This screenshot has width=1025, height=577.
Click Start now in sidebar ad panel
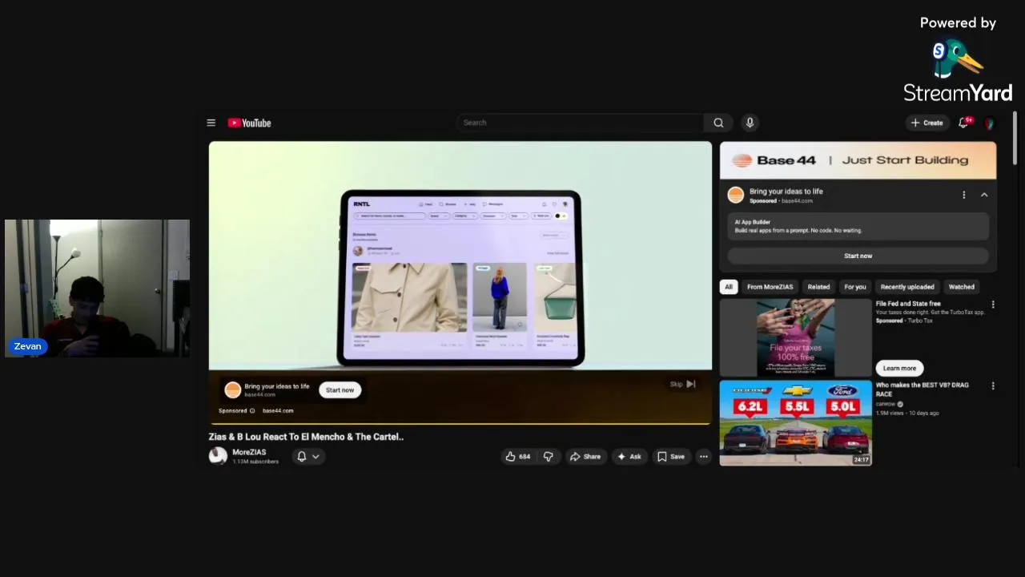pyautogui.click(x=858, y=256)
